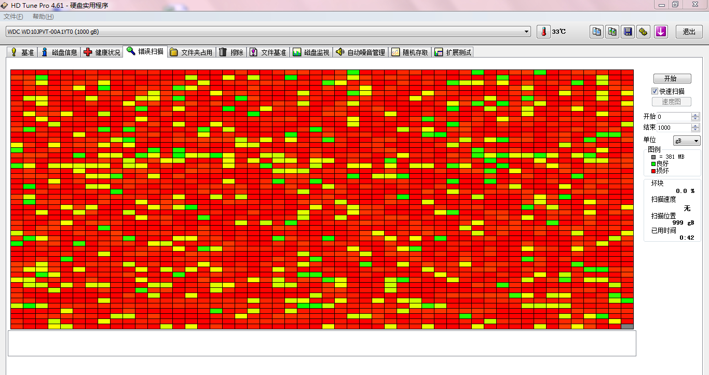Screen dimensions: 709x375
Task: Open the 擦除 tab
Action: [231, 52]
